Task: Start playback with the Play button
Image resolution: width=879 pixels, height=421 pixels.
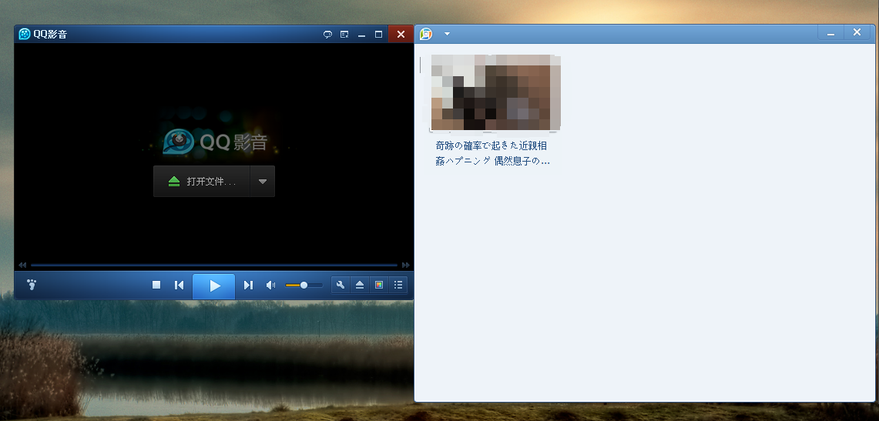Action: pos(213,286)
